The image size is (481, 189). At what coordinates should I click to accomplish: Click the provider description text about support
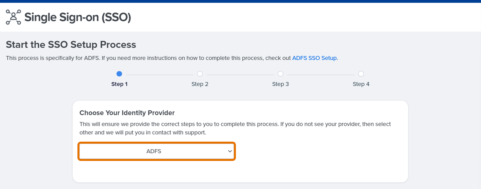coord(235,129)
